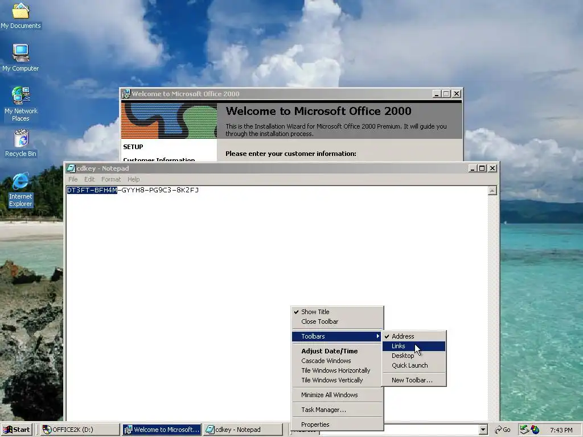Open Properties from taskbar context menu
583x437 pixels.
coord(337,424)
